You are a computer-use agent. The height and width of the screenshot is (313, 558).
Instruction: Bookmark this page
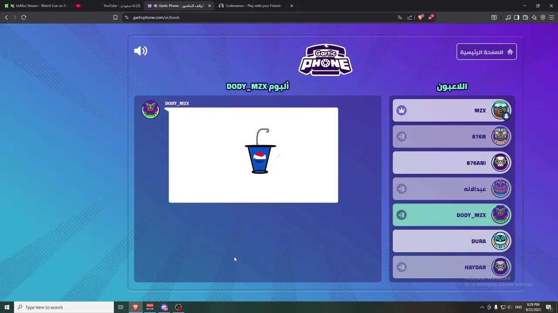(x=115, y=17)
